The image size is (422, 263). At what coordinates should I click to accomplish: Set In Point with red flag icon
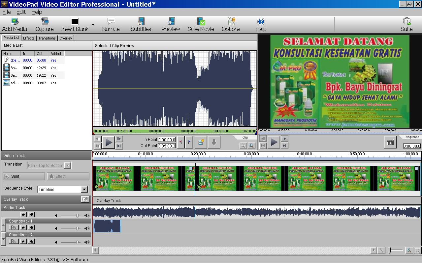coord(180,143)
